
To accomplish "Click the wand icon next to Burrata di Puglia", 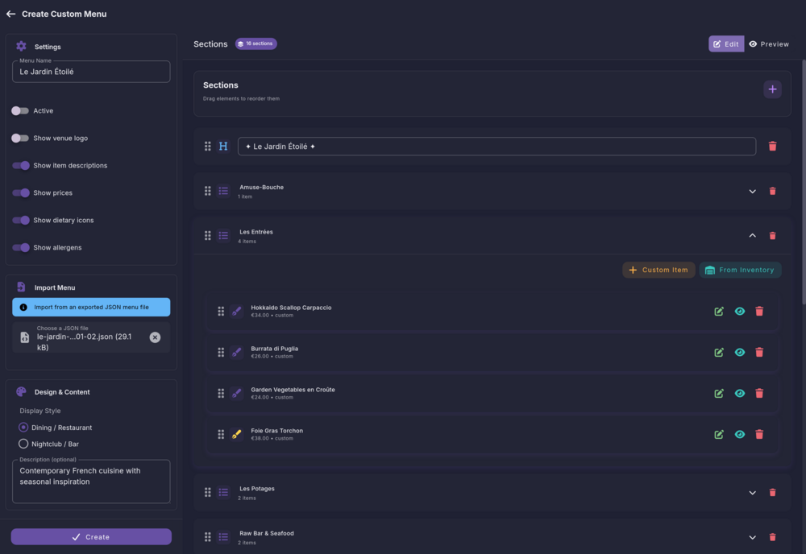I will click(x=237, y=352).
